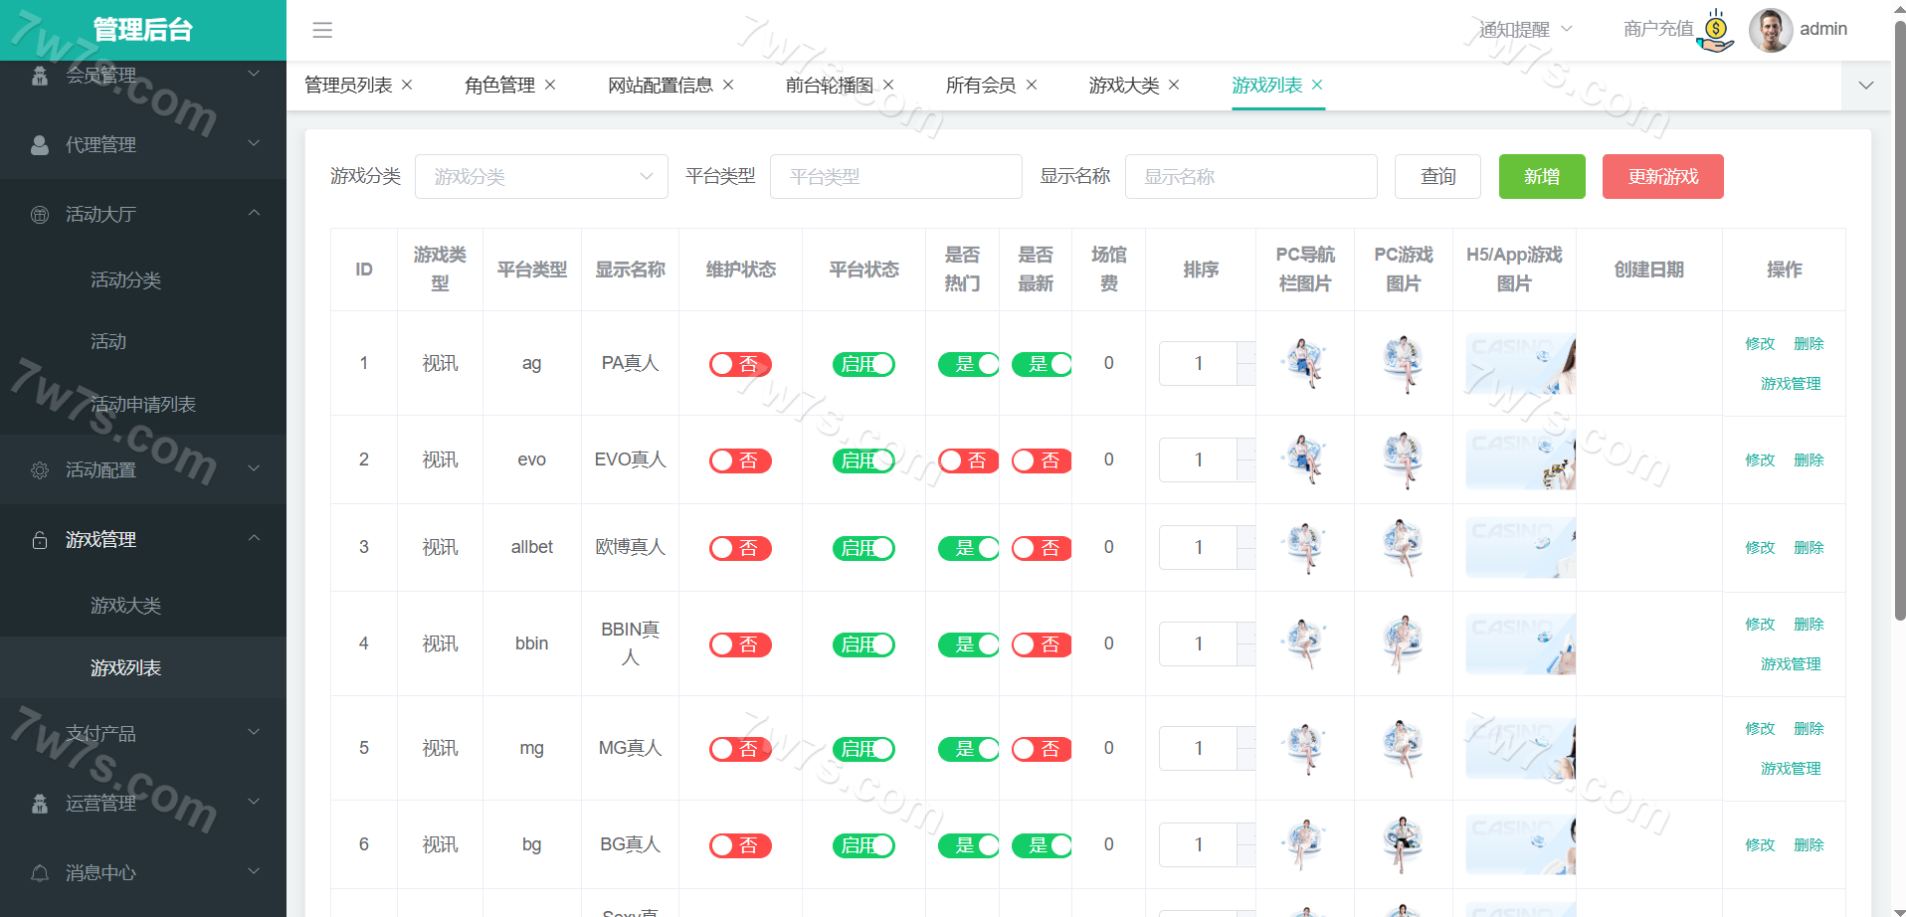Toggle maintenance status for PA真人 row
1906x917 pixels.
click(x=740, y=365)
